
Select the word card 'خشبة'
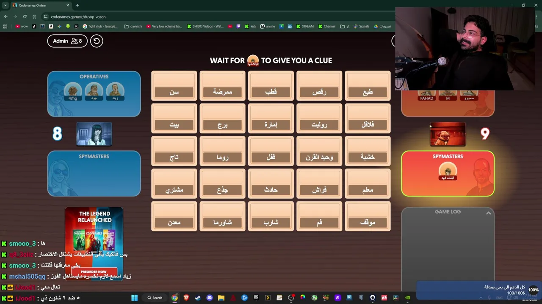tap(368, 151)
